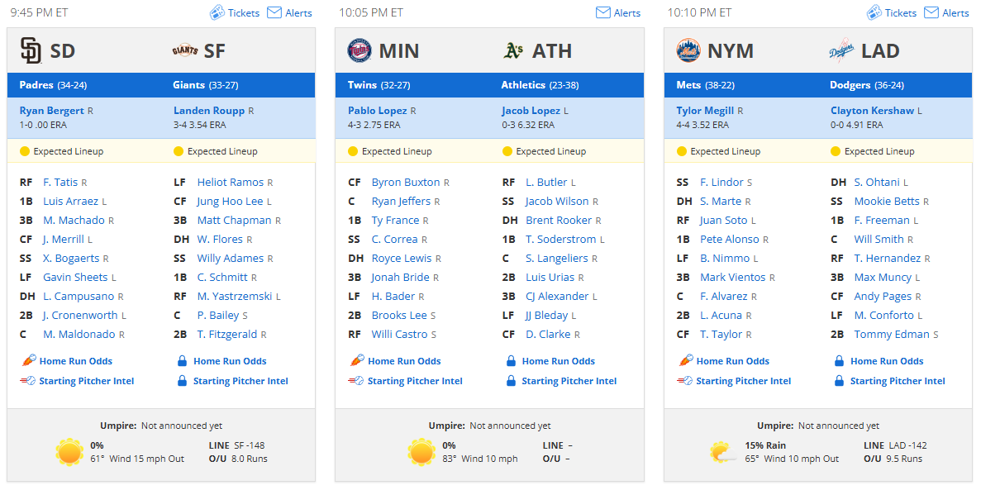Click baseball icon by Mets Starting Pitcher Intel

(x=685, y=380)
